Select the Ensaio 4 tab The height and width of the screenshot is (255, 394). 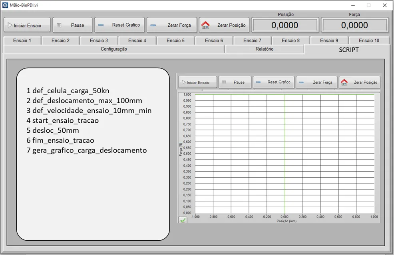137,40
